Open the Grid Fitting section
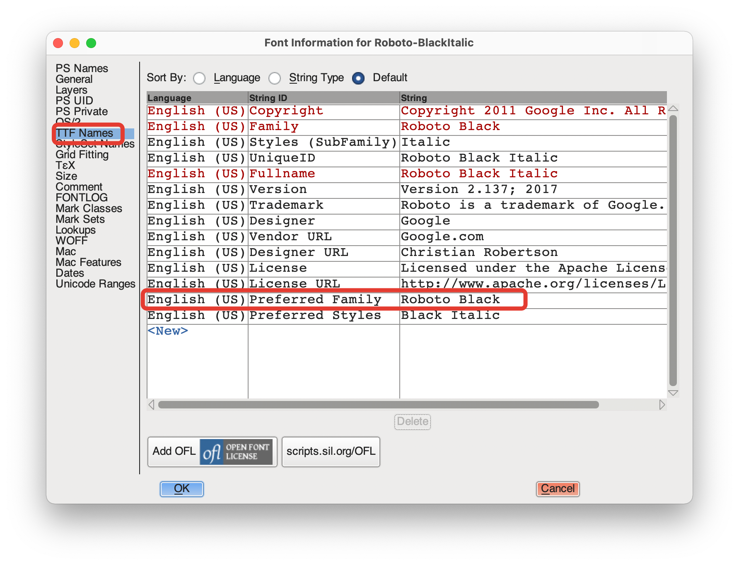 pyautogui.click(x=82, y=155)
